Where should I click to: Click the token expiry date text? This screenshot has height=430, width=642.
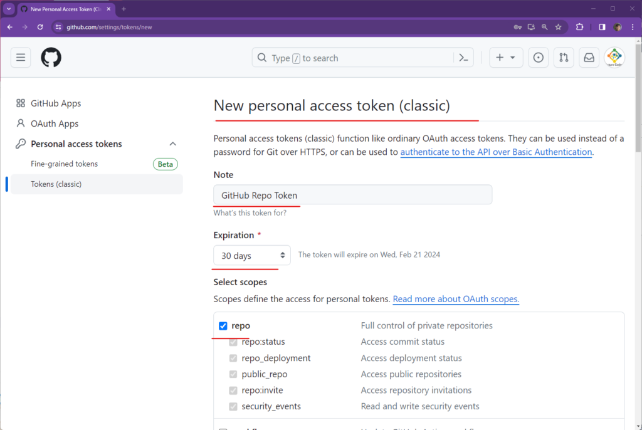(369, 254)
